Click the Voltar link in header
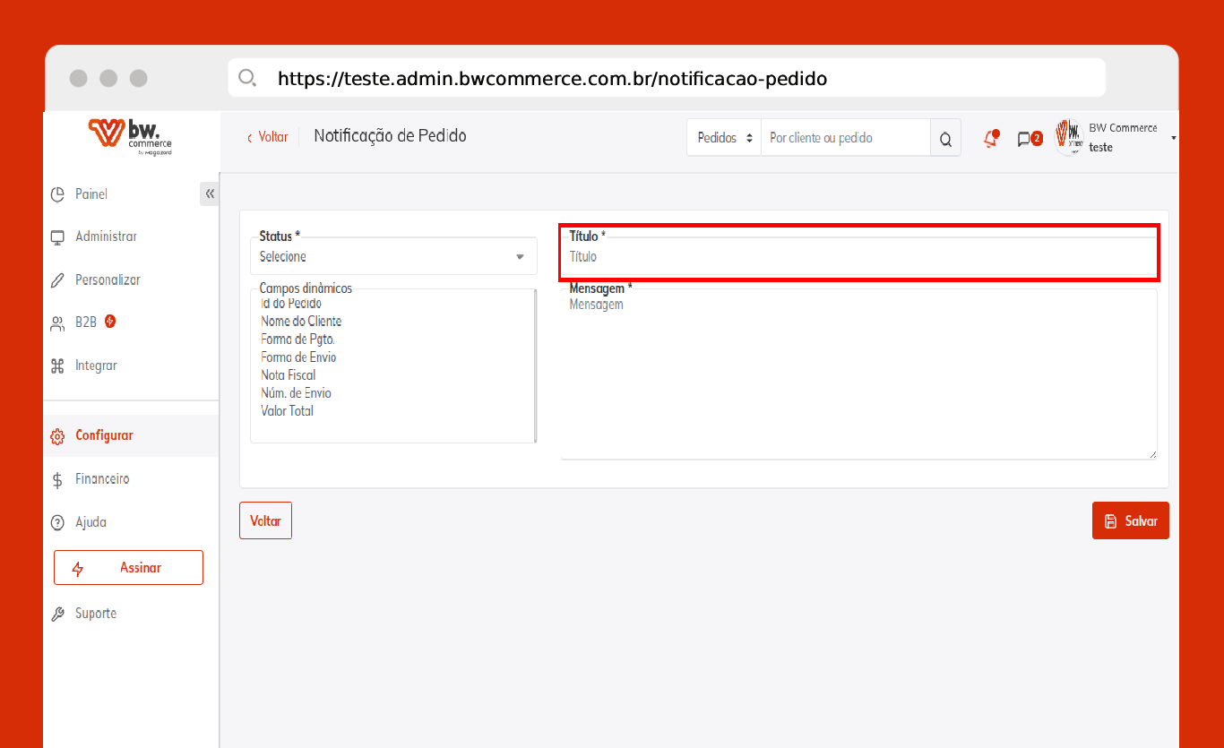Image resolution: width=1224 pixels, height=748 pixels. click(268, 137)
